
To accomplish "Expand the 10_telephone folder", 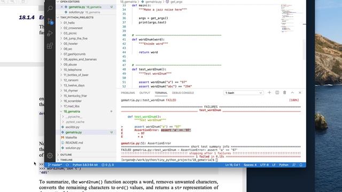I will 86,70.
